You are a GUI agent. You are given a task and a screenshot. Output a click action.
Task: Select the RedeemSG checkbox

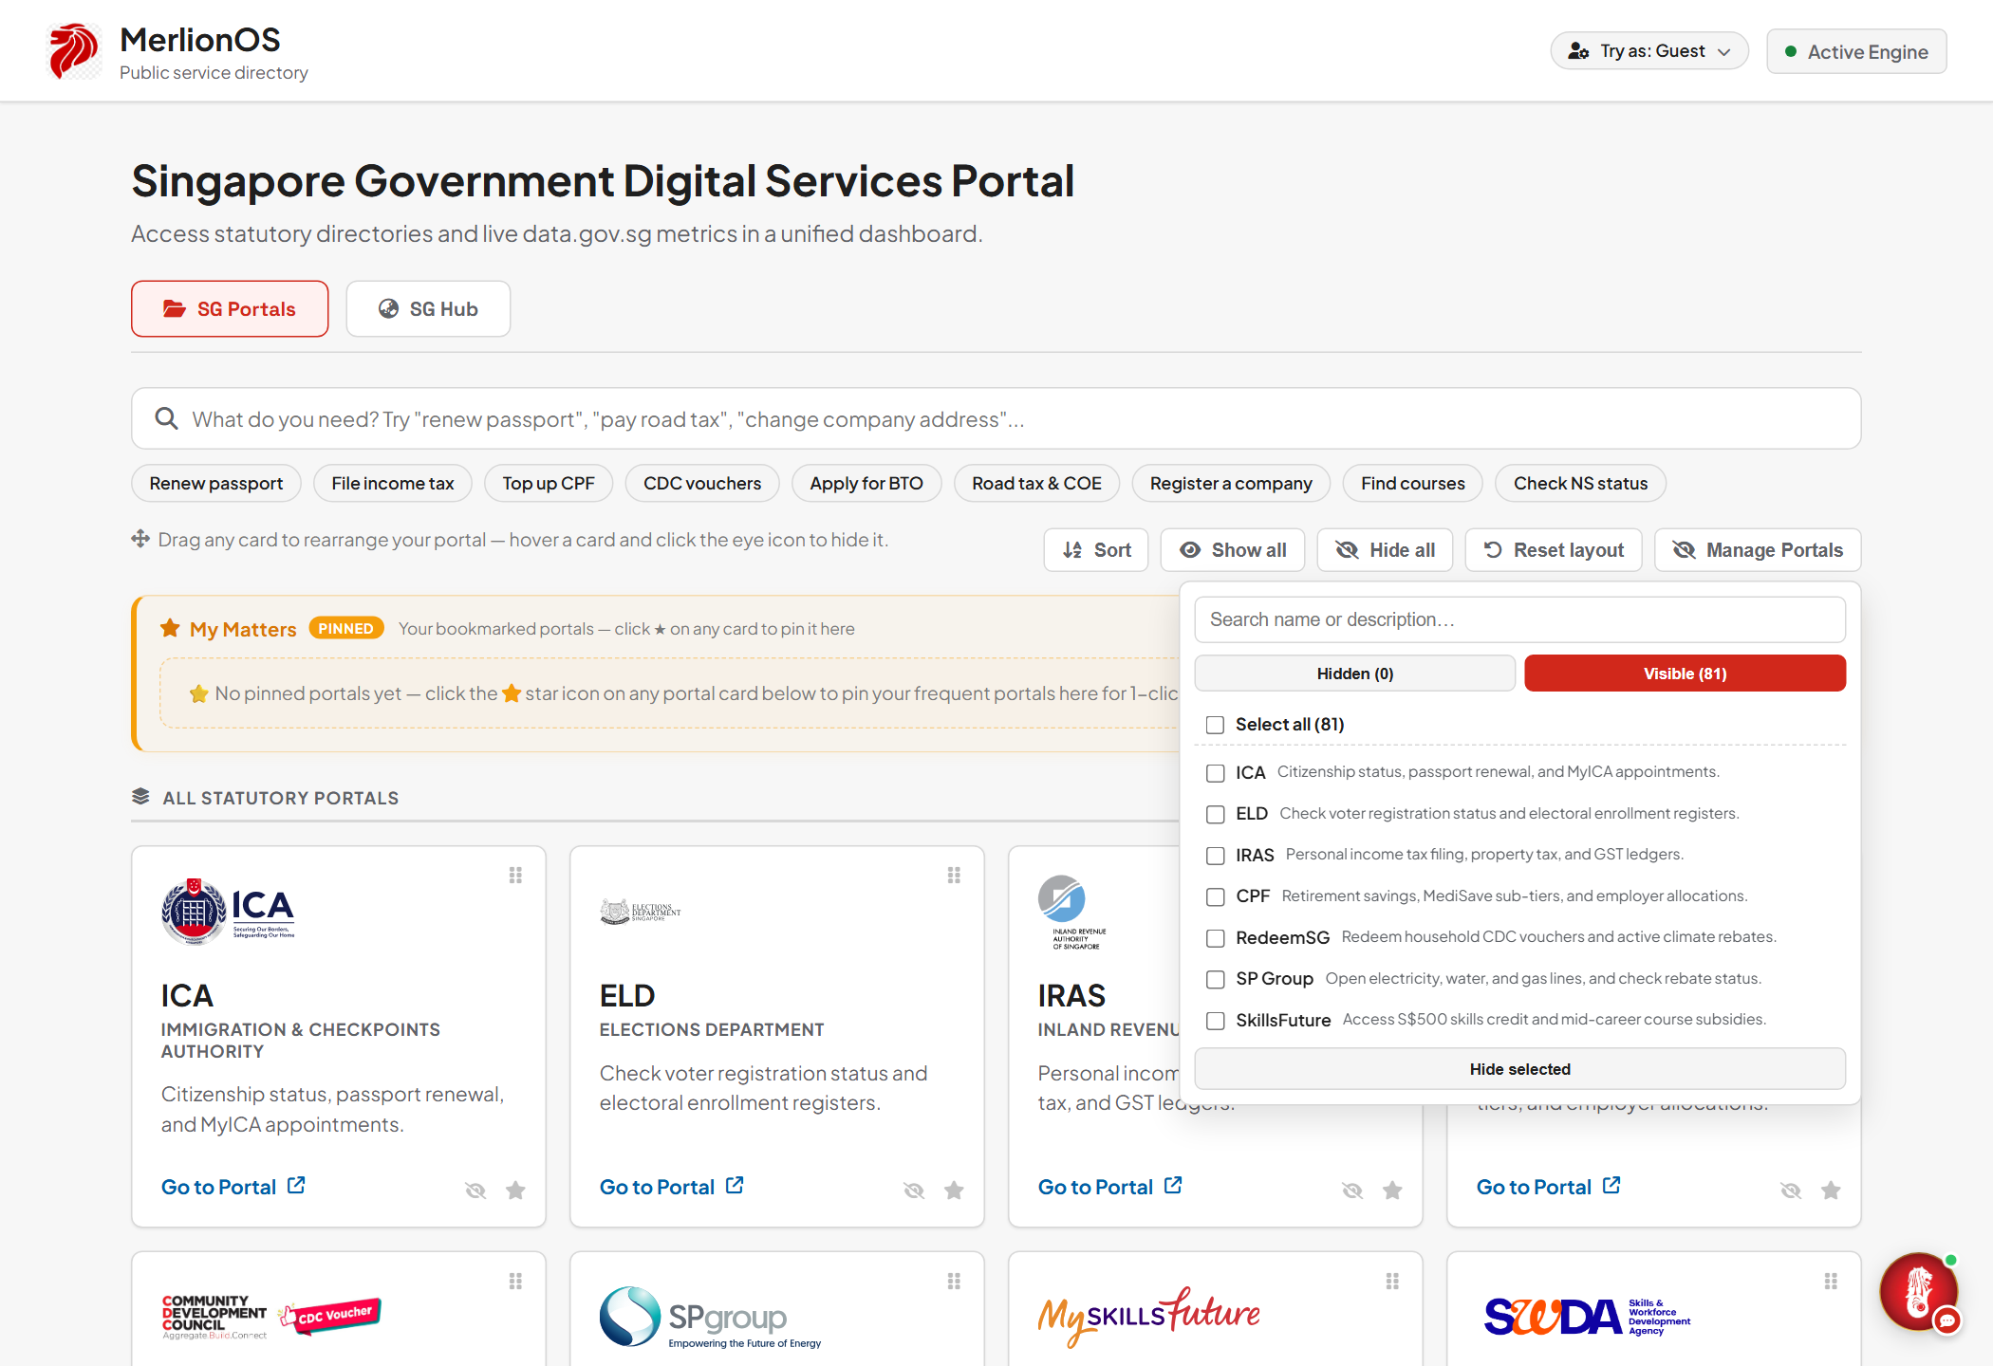1215,938
